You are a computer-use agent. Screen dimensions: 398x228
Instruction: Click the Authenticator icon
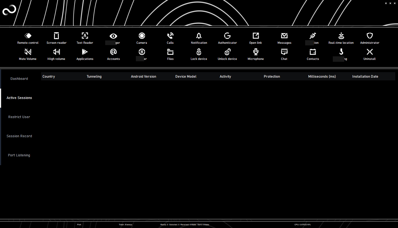pos(227,36)
